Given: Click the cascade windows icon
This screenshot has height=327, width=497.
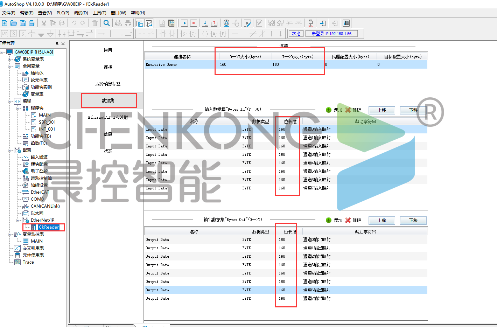Looking at the screenshot, I should pos(140,23).
